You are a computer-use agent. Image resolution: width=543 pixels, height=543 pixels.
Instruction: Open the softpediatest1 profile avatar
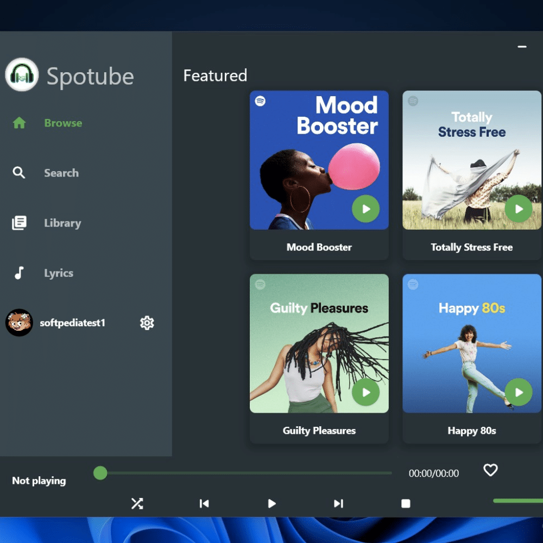[19, 323]
